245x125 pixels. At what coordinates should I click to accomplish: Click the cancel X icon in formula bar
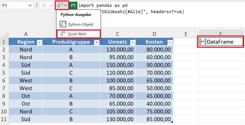click(x=44, y=6)
